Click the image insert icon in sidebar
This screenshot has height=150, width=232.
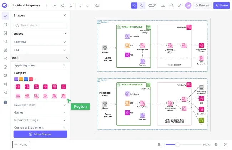5,92
